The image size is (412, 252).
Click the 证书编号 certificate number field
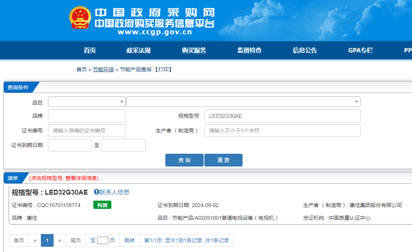87,130
